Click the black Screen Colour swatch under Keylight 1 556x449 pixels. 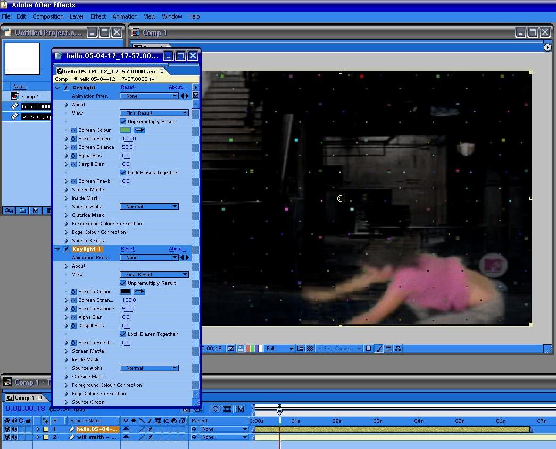tap(125, 291)
